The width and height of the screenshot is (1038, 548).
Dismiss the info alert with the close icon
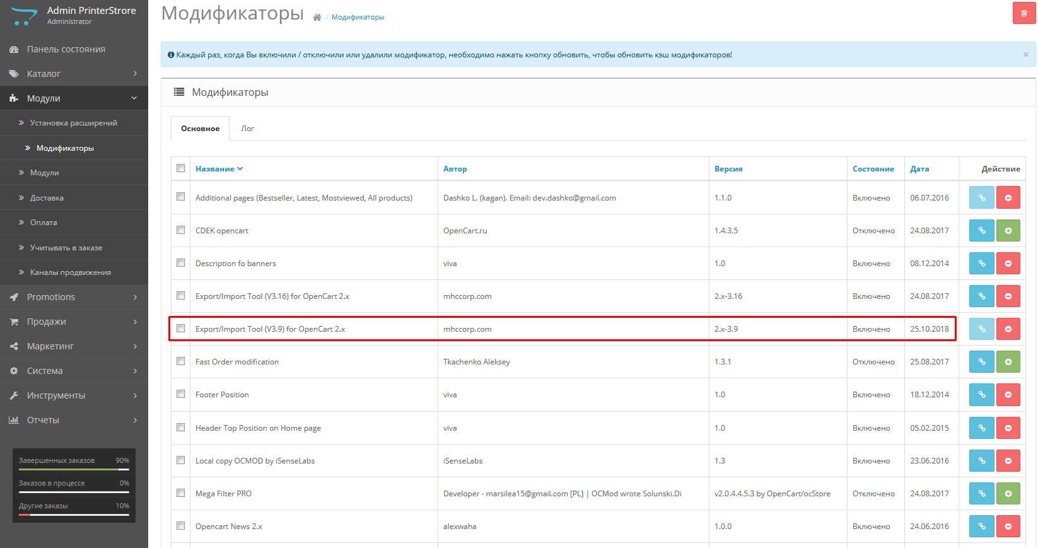[1025, 55]
